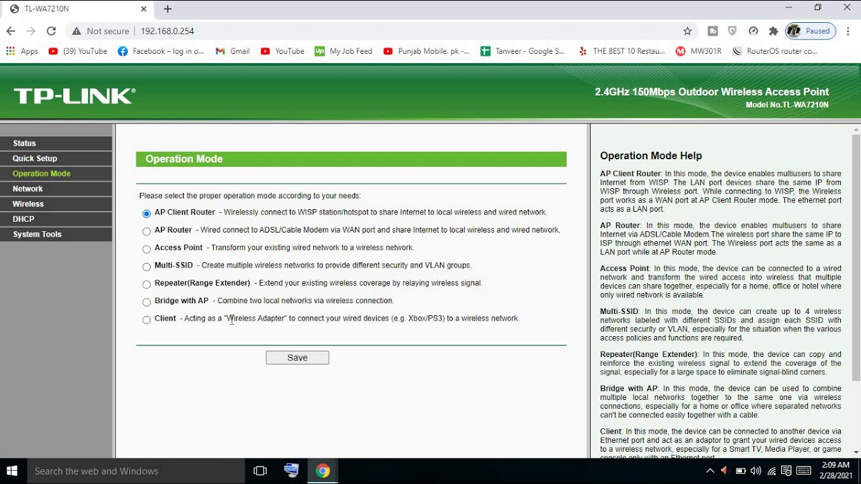The height and width of the screenshot is (484, 861).
Task: Click the help scrollbar down arrow
Action: [856, 452]
